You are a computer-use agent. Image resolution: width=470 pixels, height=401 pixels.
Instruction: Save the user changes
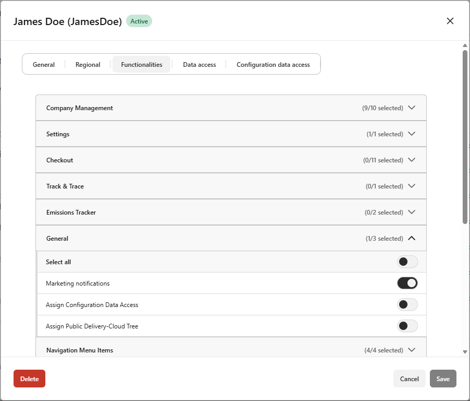click(x=443, y=379)
